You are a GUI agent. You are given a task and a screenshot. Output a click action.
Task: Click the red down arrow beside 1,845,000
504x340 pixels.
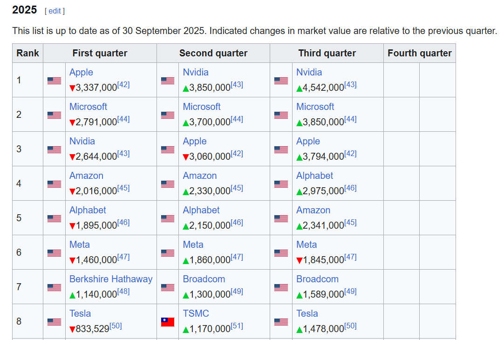tap(299, 261)
